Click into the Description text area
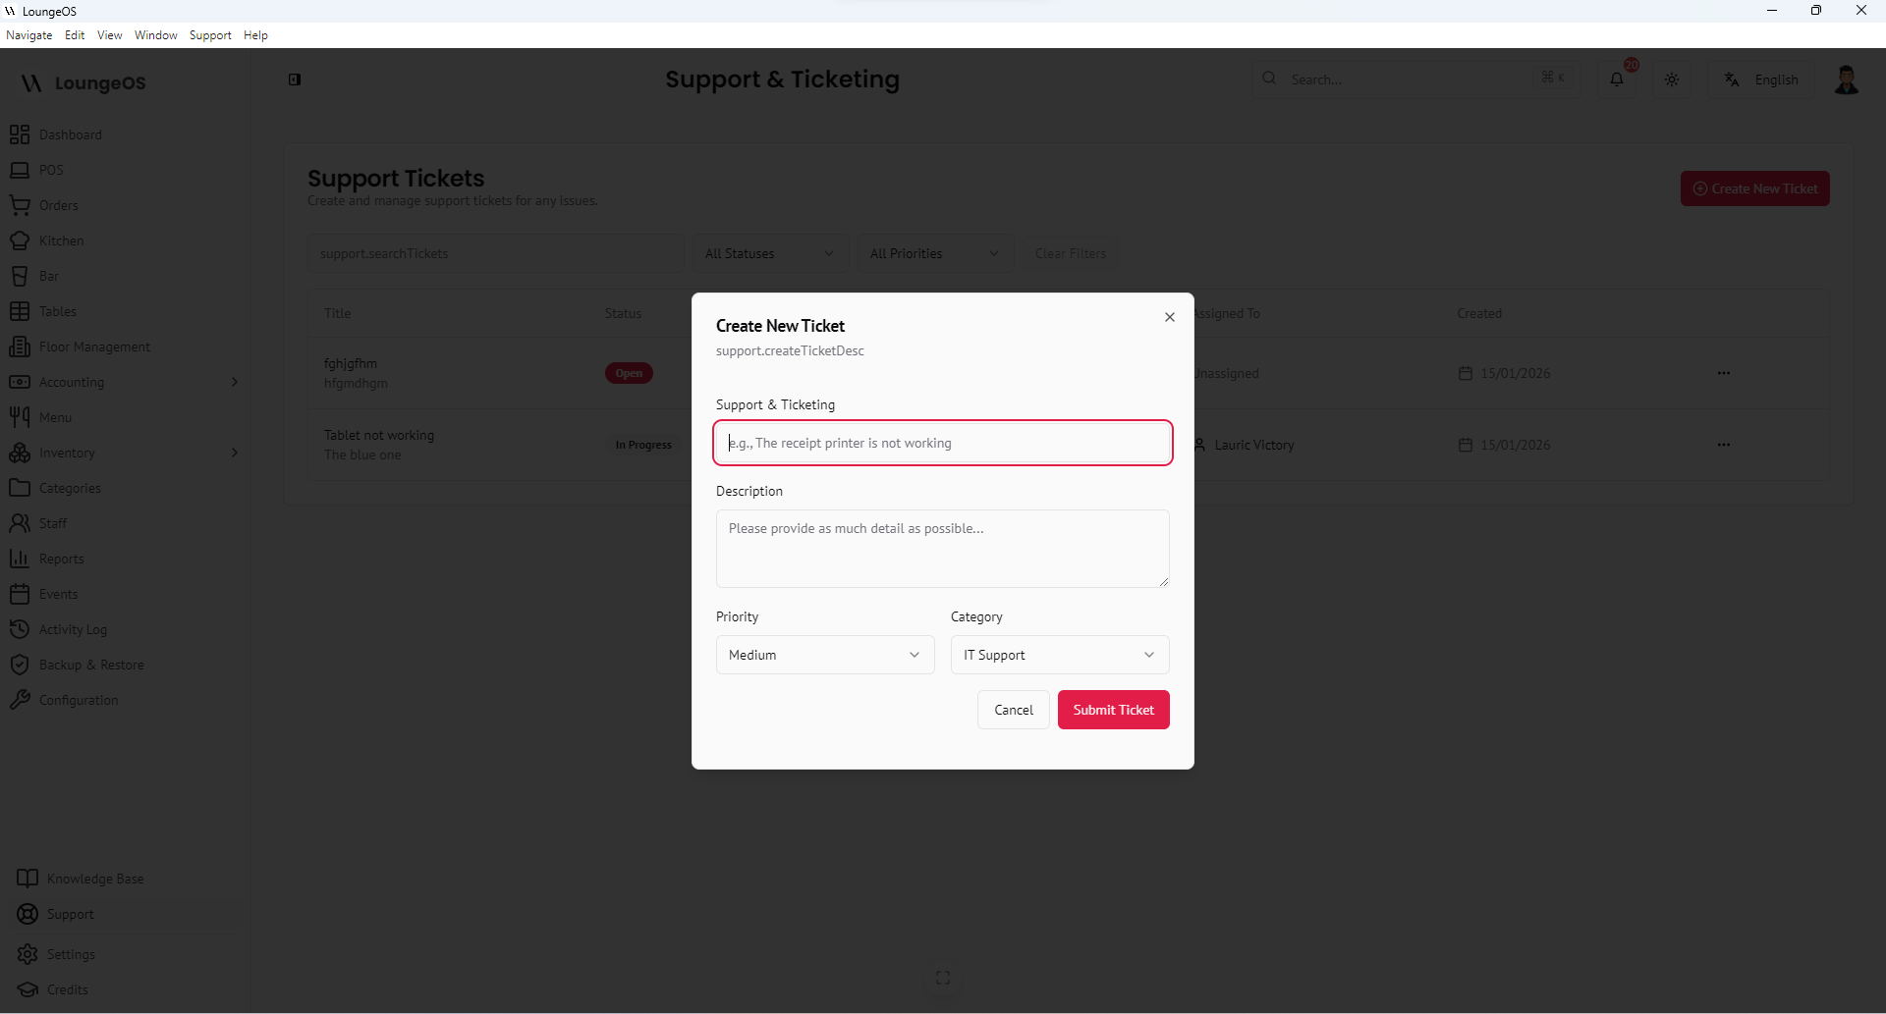Viewport: 1886px width, 1014px height. (942, 548)
